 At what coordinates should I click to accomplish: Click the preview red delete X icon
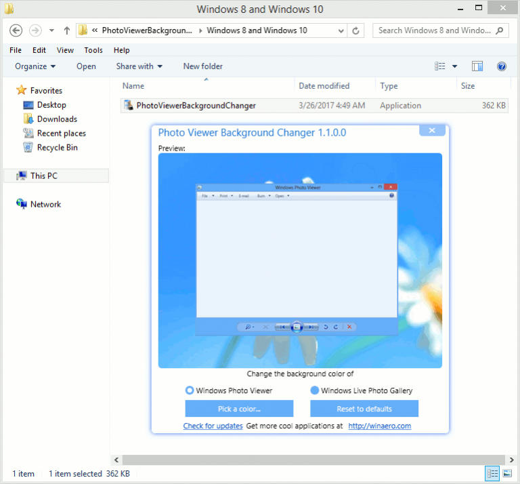point(349,327)
